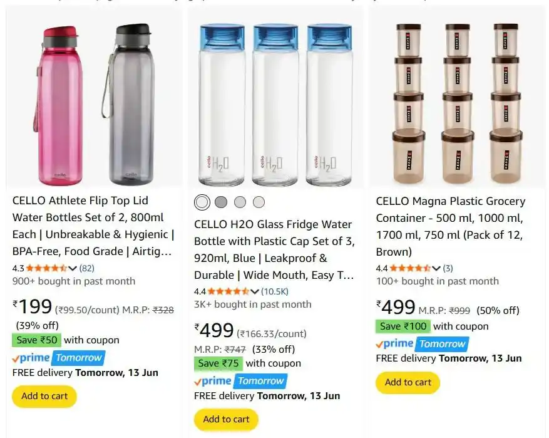The width and height of the screenshot is (549, 438).
Task: Add the H2O Glass Fridge bottle set to cart
Action: click(226, 419)
